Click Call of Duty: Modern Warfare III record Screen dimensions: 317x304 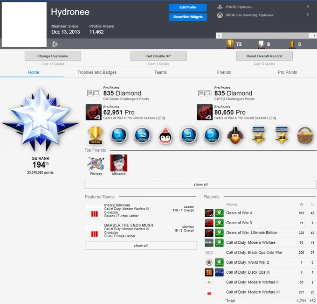click(253, 292)
